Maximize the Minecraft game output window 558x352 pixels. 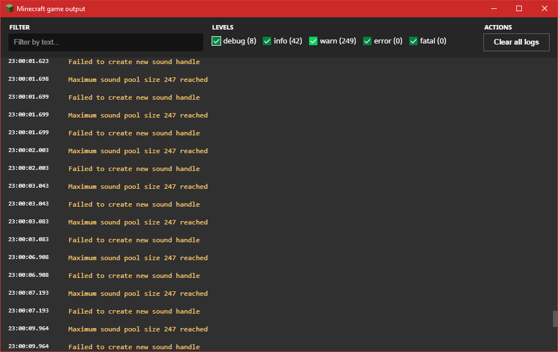coord(519,8)
